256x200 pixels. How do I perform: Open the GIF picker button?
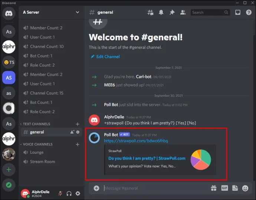pyautogui.click(x=224, y=188)
